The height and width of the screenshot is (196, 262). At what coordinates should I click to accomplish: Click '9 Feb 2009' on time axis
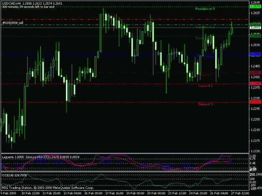coord(8,193)
